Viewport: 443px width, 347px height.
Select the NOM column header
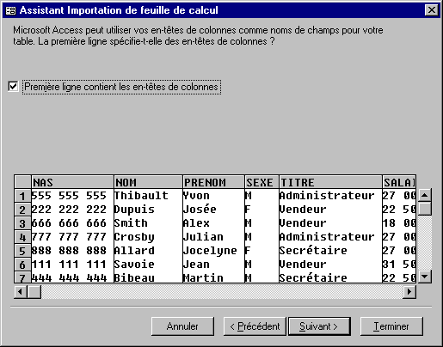tap(148, 182)
